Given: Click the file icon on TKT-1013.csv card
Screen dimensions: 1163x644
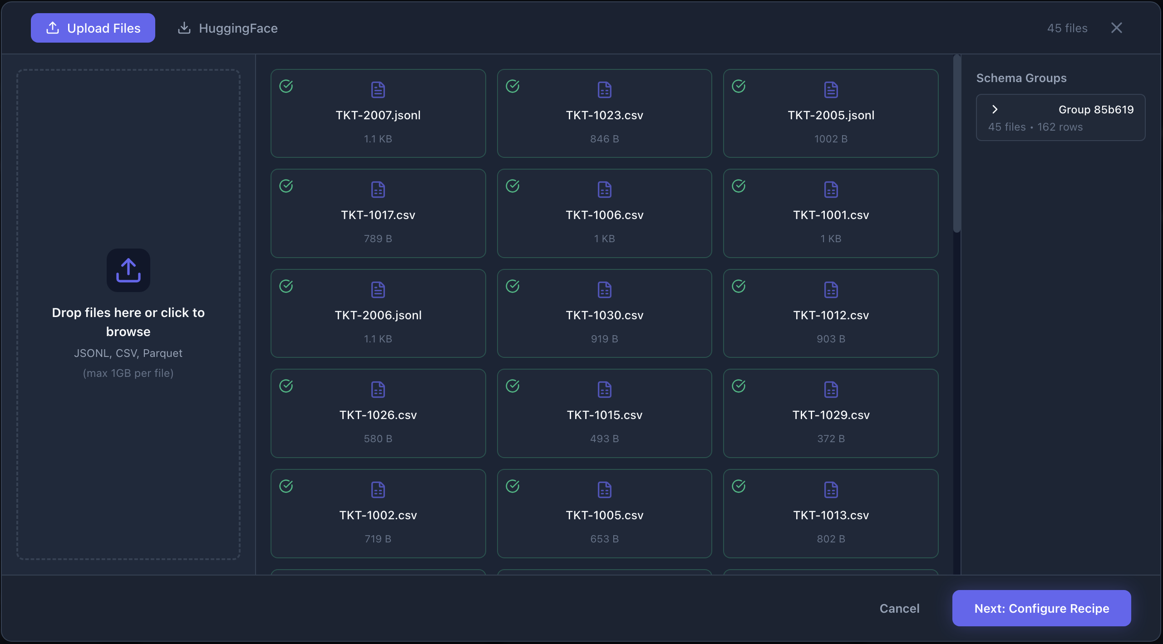Looking at the screenshot, I should point(830,489).
